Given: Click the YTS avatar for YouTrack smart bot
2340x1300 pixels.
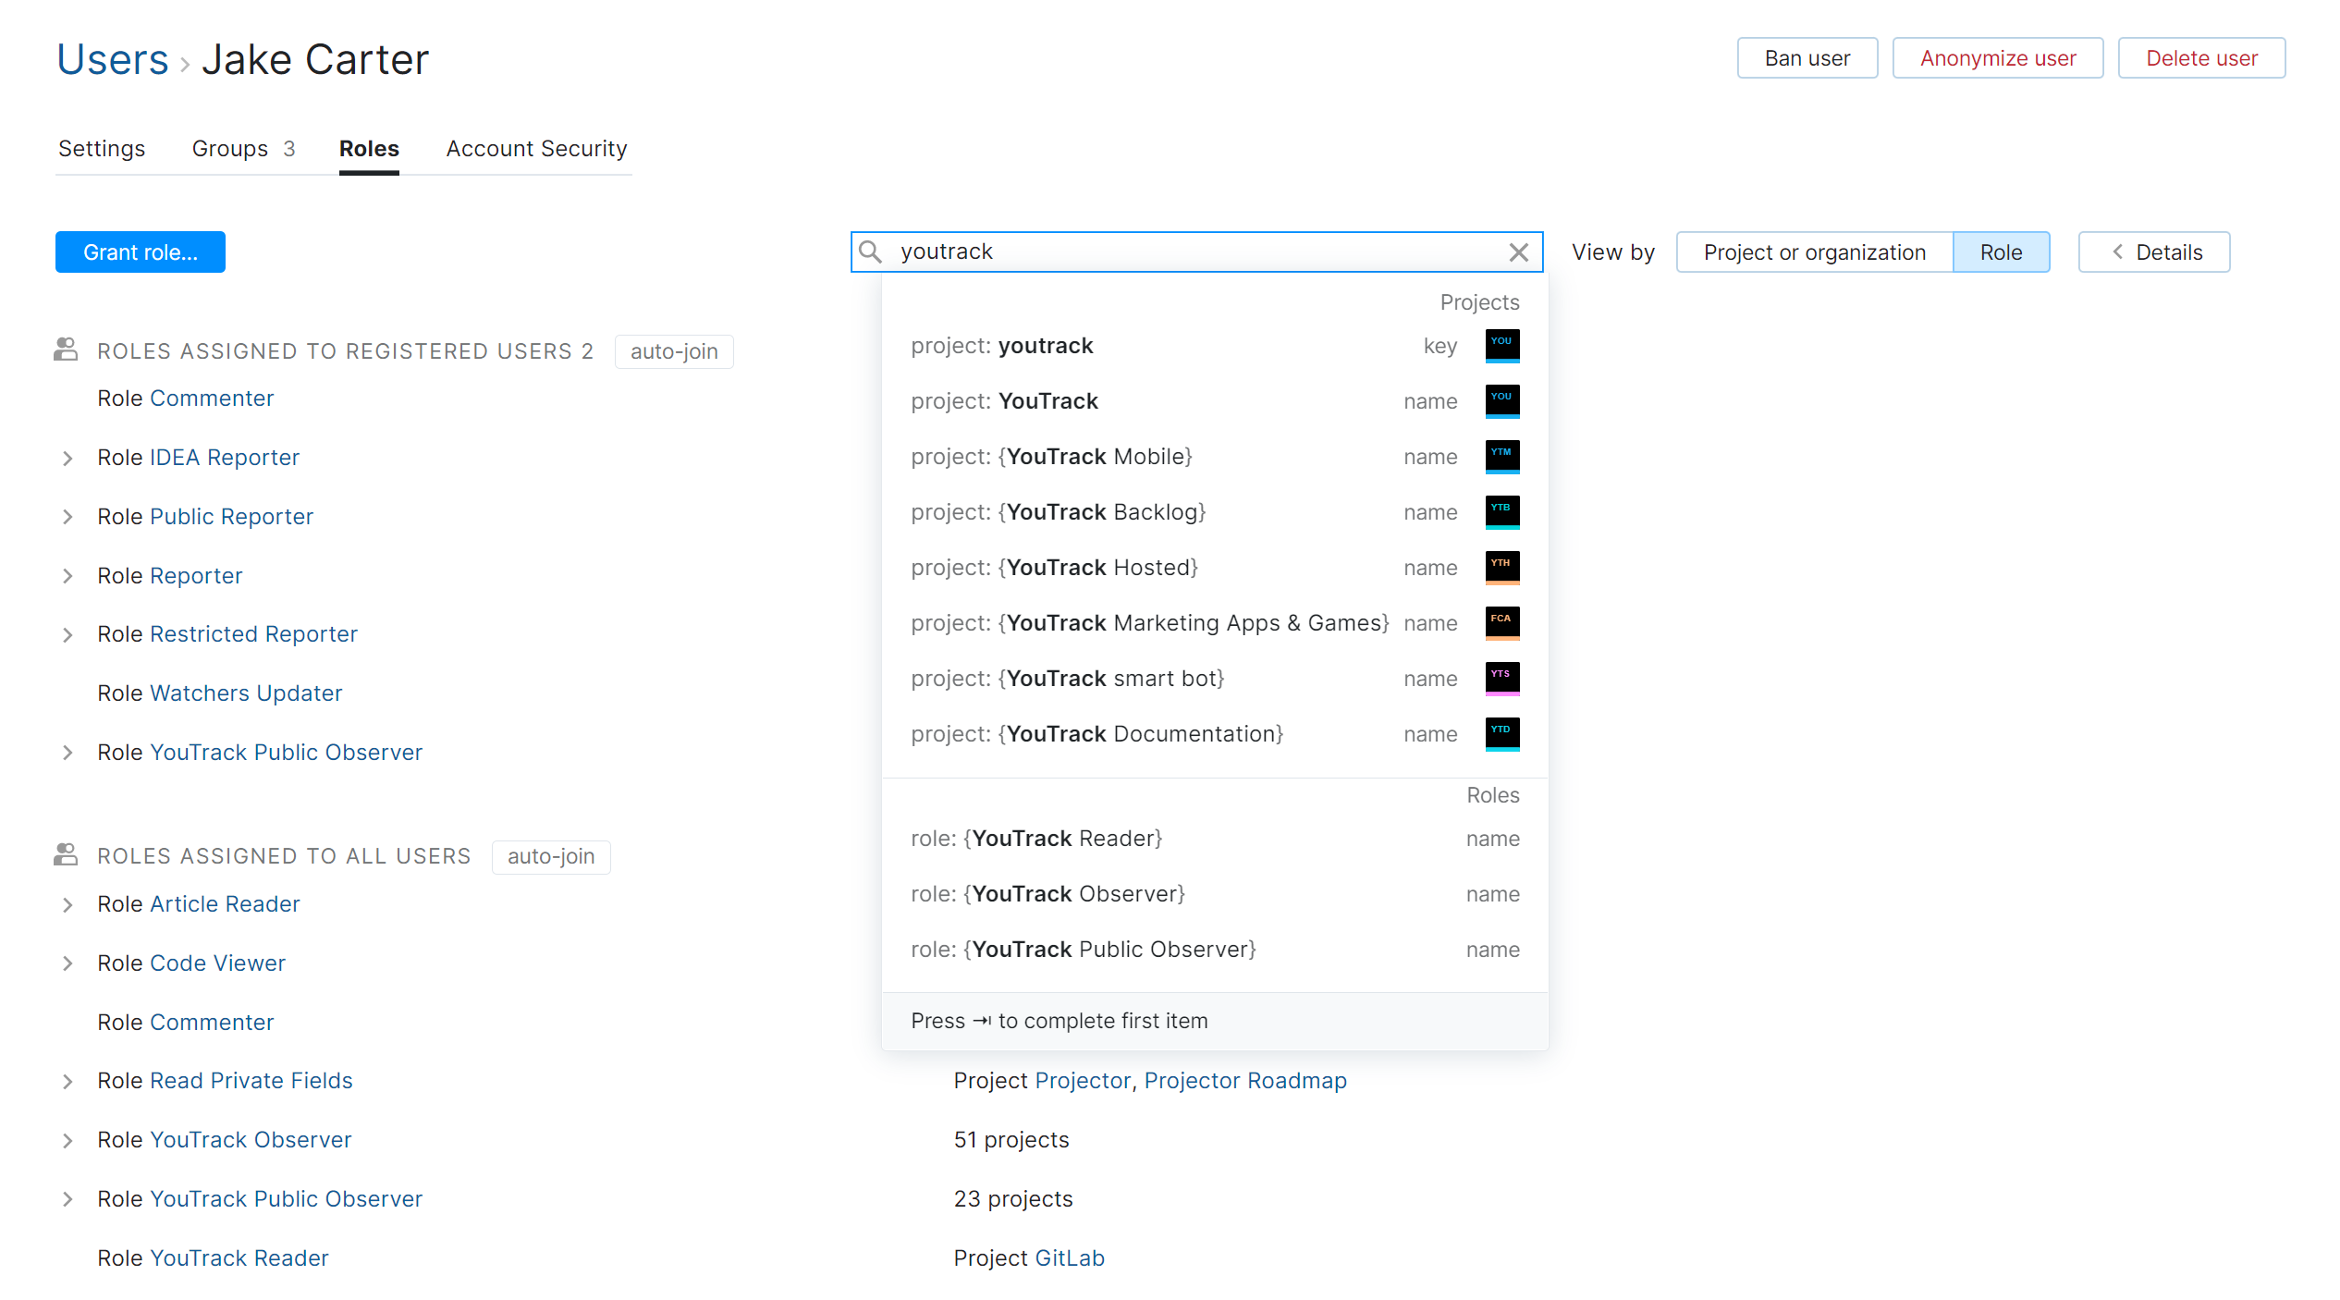Looking at the screenshot, I should coord(1501,678).
